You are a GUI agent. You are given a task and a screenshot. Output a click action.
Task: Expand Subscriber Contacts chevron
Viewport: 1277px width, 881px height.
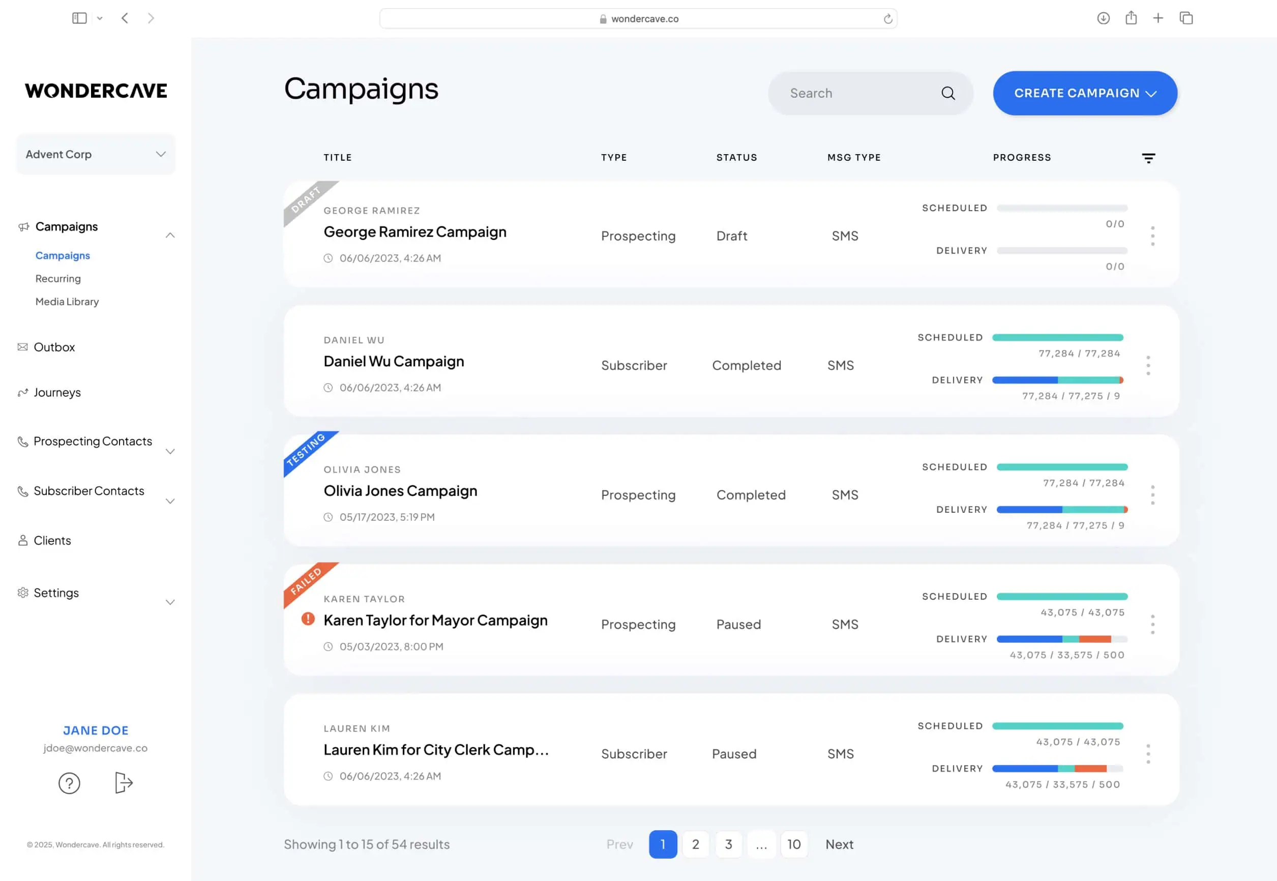(170, 501)
